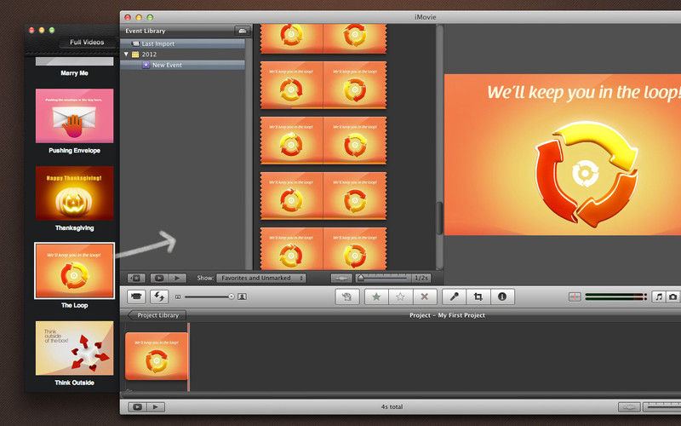The width and height of the screenshot is (681, 426).
Task: Unmark selection with the hollow star
Action: [400, 296]
